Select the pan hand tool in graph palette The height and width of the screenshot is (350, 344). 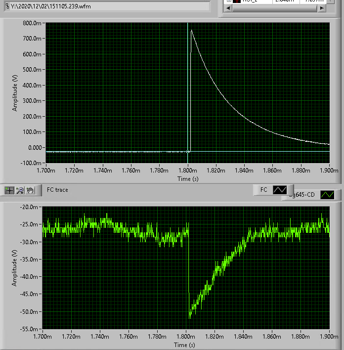pos(30,190)
